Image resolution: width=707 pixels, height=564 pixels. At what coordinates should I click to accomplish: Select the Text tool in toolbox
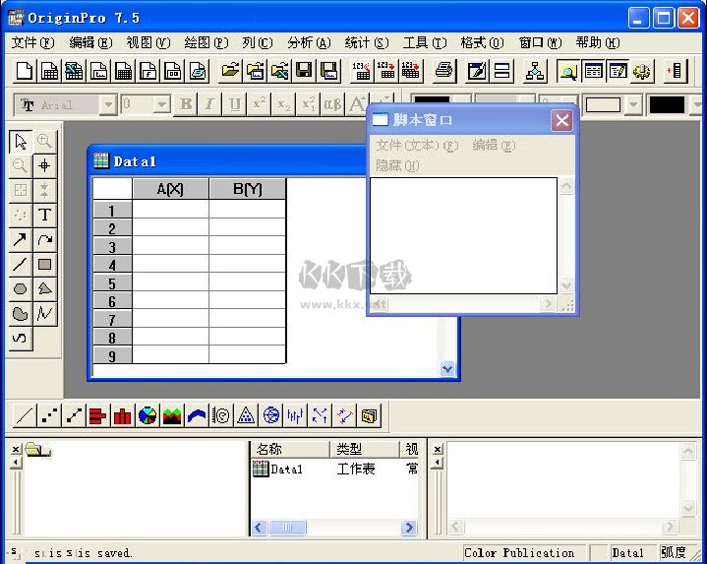45,215
